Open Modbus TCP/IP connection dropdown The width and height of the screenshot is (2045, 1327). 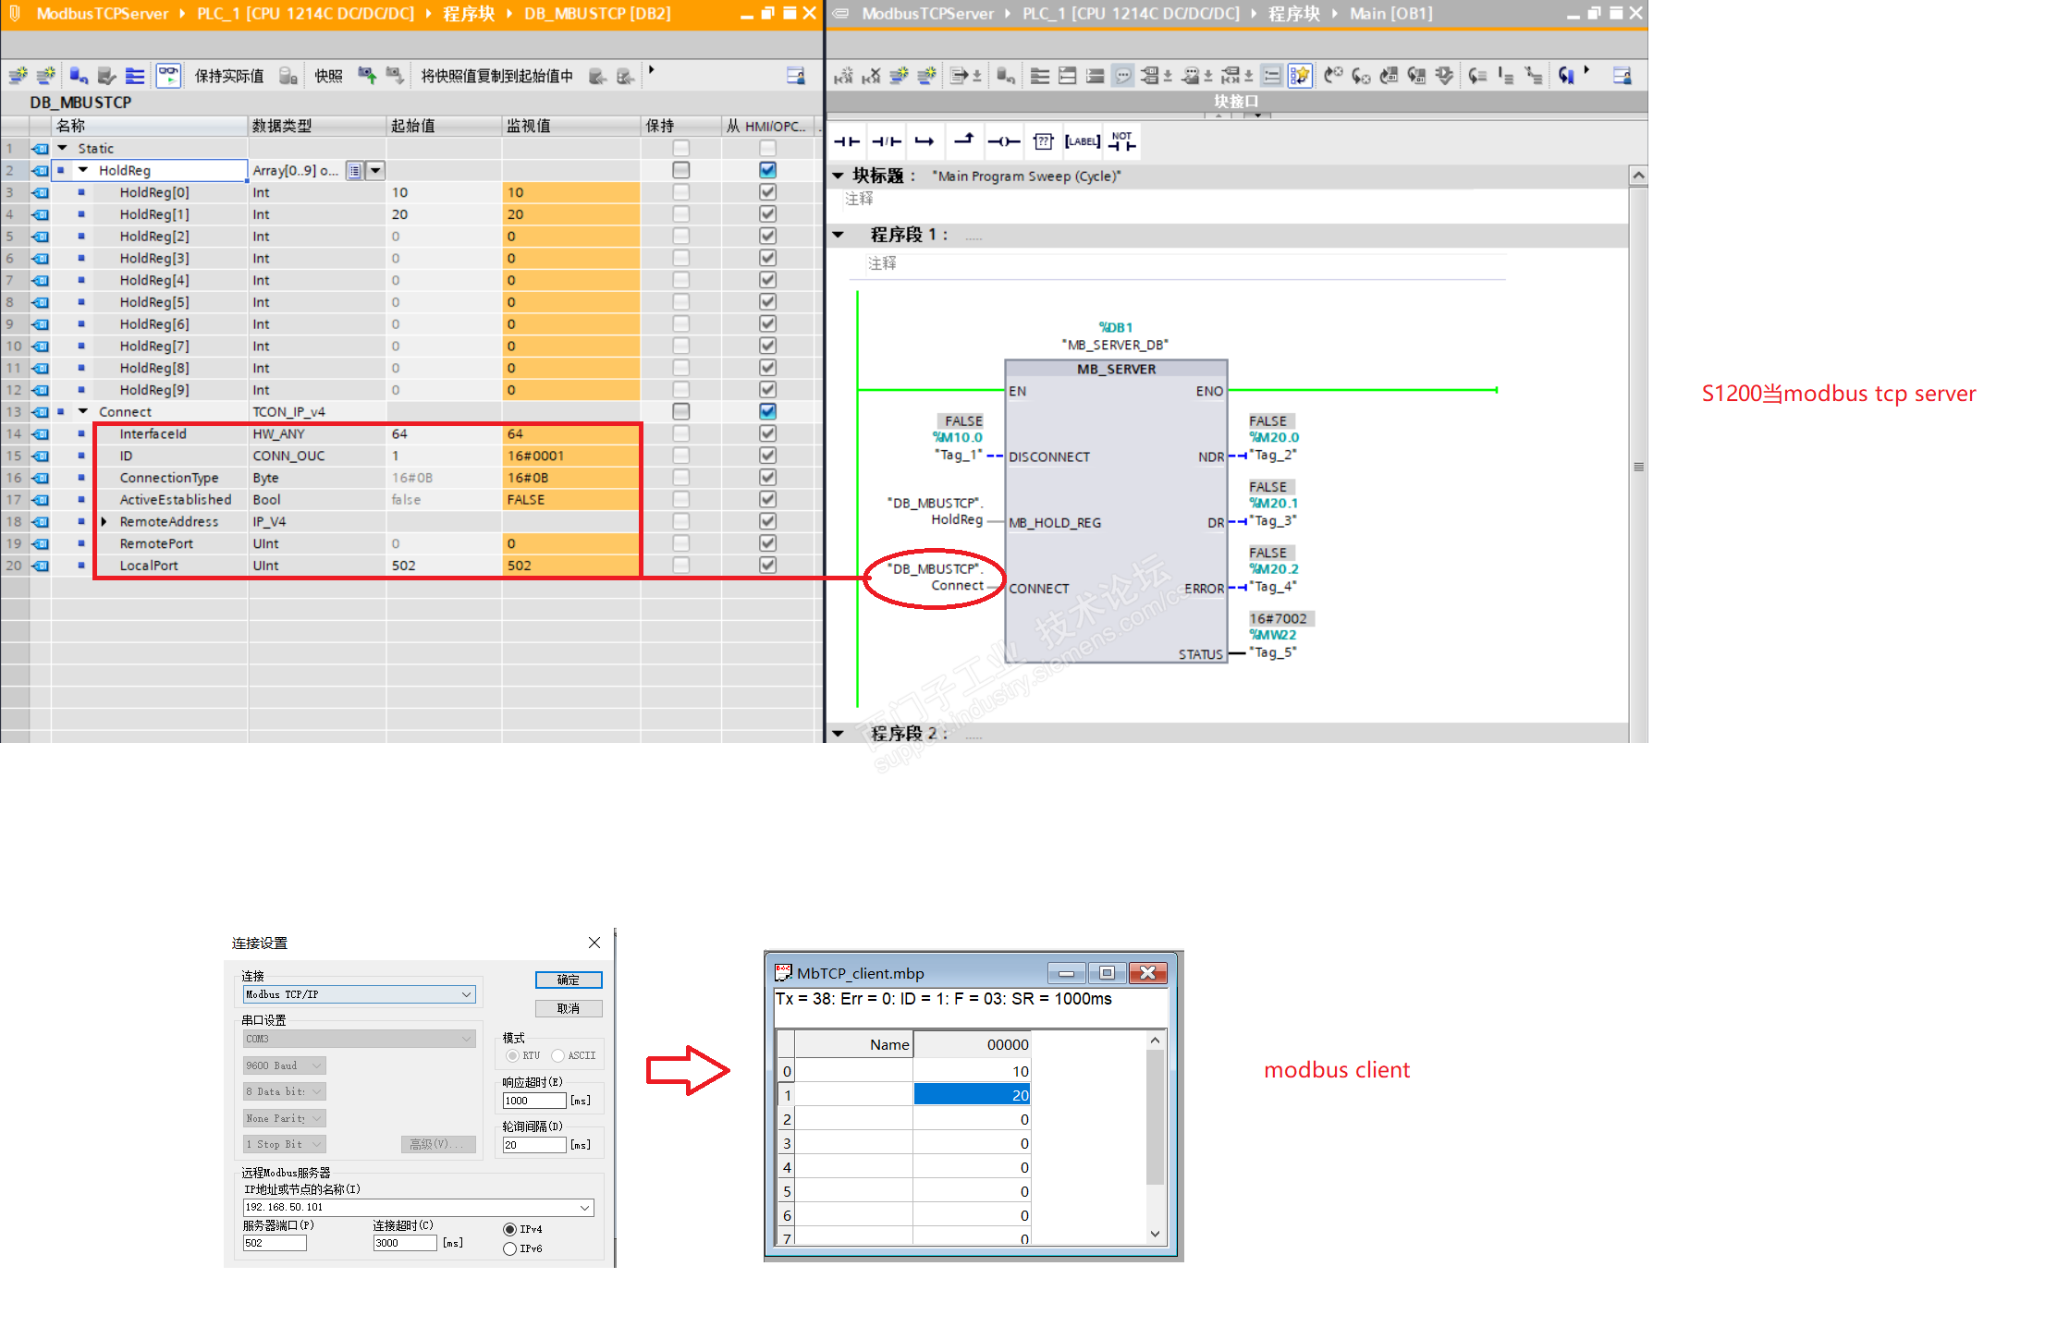466,994
